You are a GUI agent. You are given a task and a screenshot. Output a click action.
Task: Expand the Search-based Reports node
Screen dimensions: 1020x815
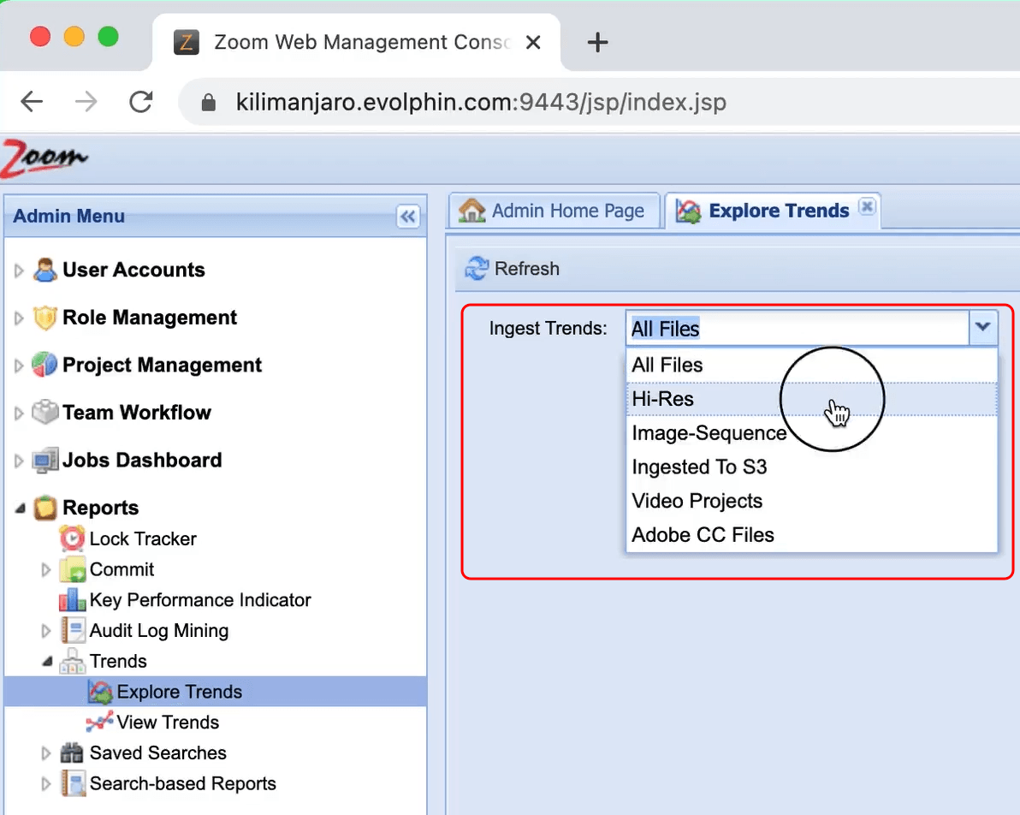45,784
